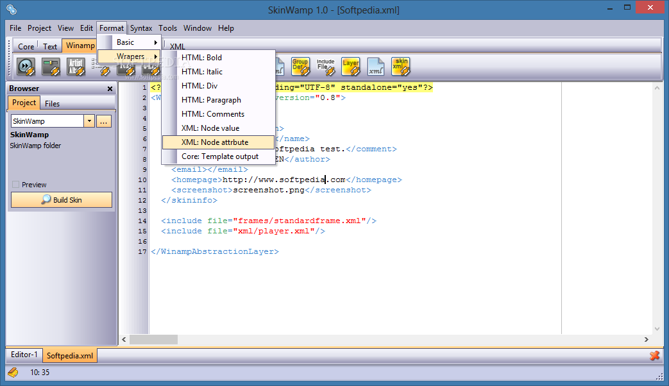
Task: Choose HTML: Bold wrapper
Action: [x=218, y=58]
